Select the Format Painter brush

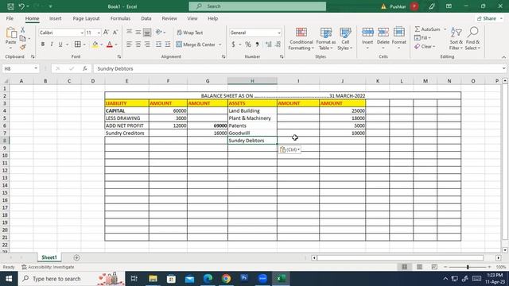23,47
